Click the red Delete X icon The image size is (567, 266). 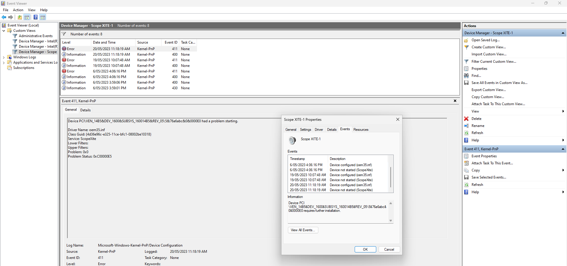(466, 119)
